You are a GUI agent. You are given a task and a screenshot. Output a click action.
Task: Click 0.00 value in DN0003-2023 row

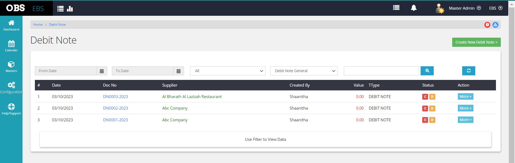click(x=360, y=97)
